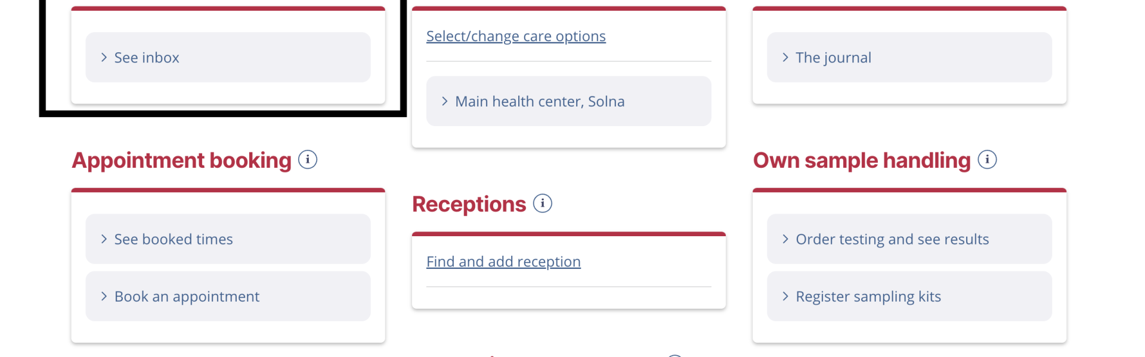Open info icon beside Own sample handling

click(x=988, y=159)
